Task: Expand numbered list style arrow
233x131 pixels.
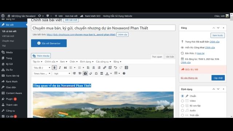Action: click(83, 68)
